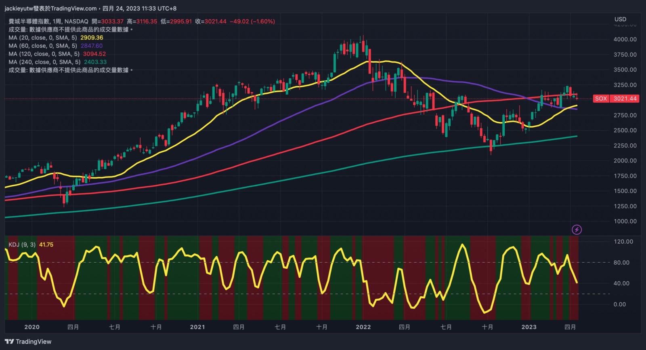Image resolution: width=646 pixels, height=350 pixels.
Task: Select the MA 20 indicator legend
Action: point(43,38)
